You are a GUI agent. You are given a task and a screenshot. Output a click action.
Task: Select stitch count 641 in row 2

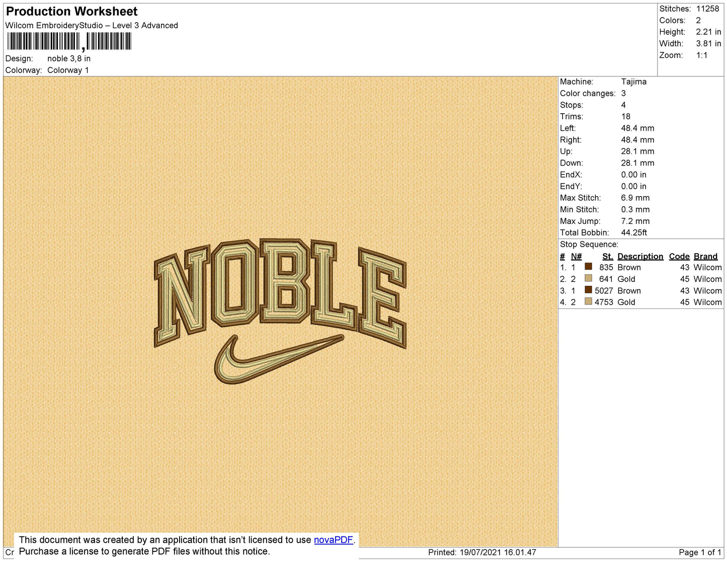(606, 279)
